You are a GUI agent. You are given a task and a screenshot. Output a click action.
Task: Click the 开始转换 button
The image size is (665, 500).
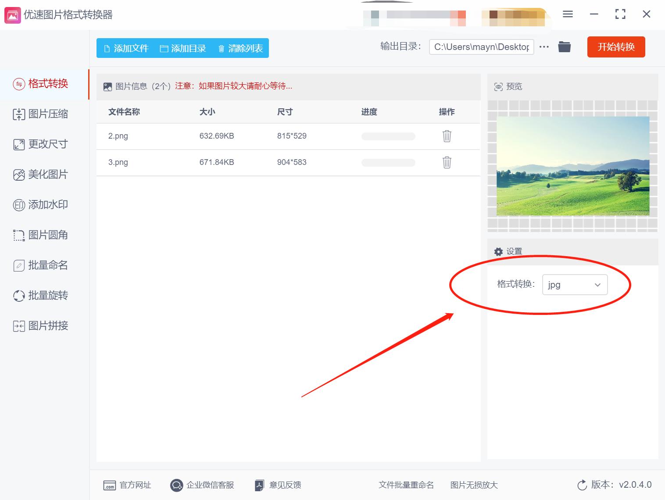[x=616, y=47]
